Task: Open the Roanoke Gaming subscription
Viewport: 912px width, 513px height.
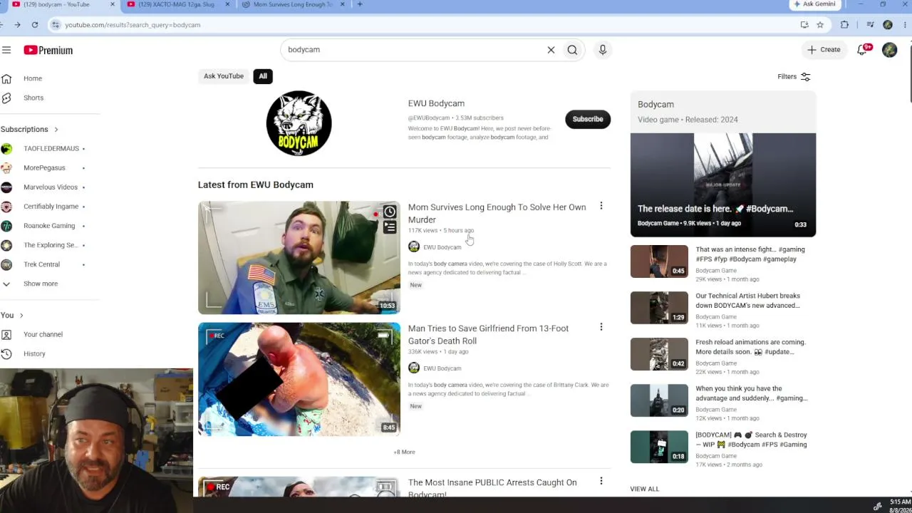Action: click(49, 225)
